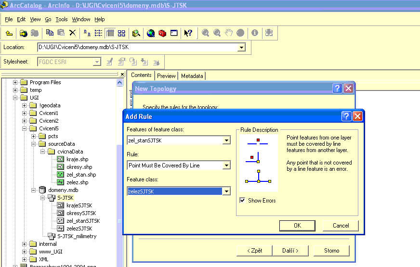Open the Window menu
Viewport: 420px width, 267px height.
click(x=81, y=19)
